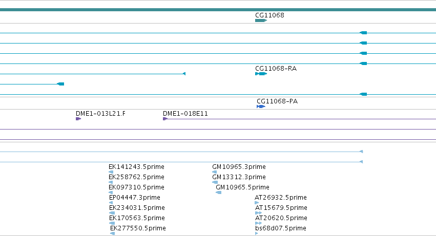The image size is (436, 236).
Task: Click the EK277550.5prime feature arrow
Action: pos(112,233)
